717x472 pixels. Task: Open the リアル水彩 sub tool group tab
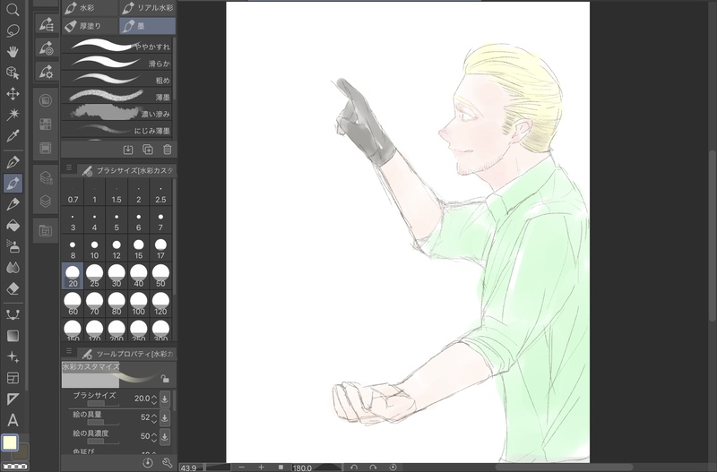click(x=147, y=8)
